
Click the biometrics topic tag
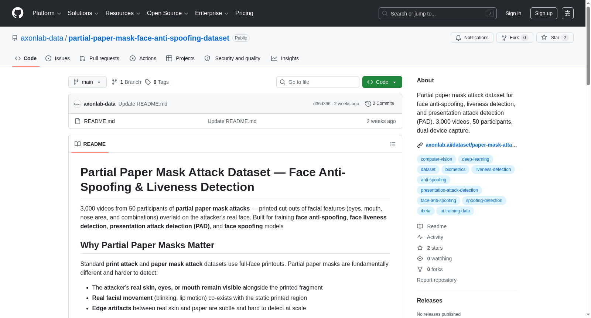(x=455, y=170)
